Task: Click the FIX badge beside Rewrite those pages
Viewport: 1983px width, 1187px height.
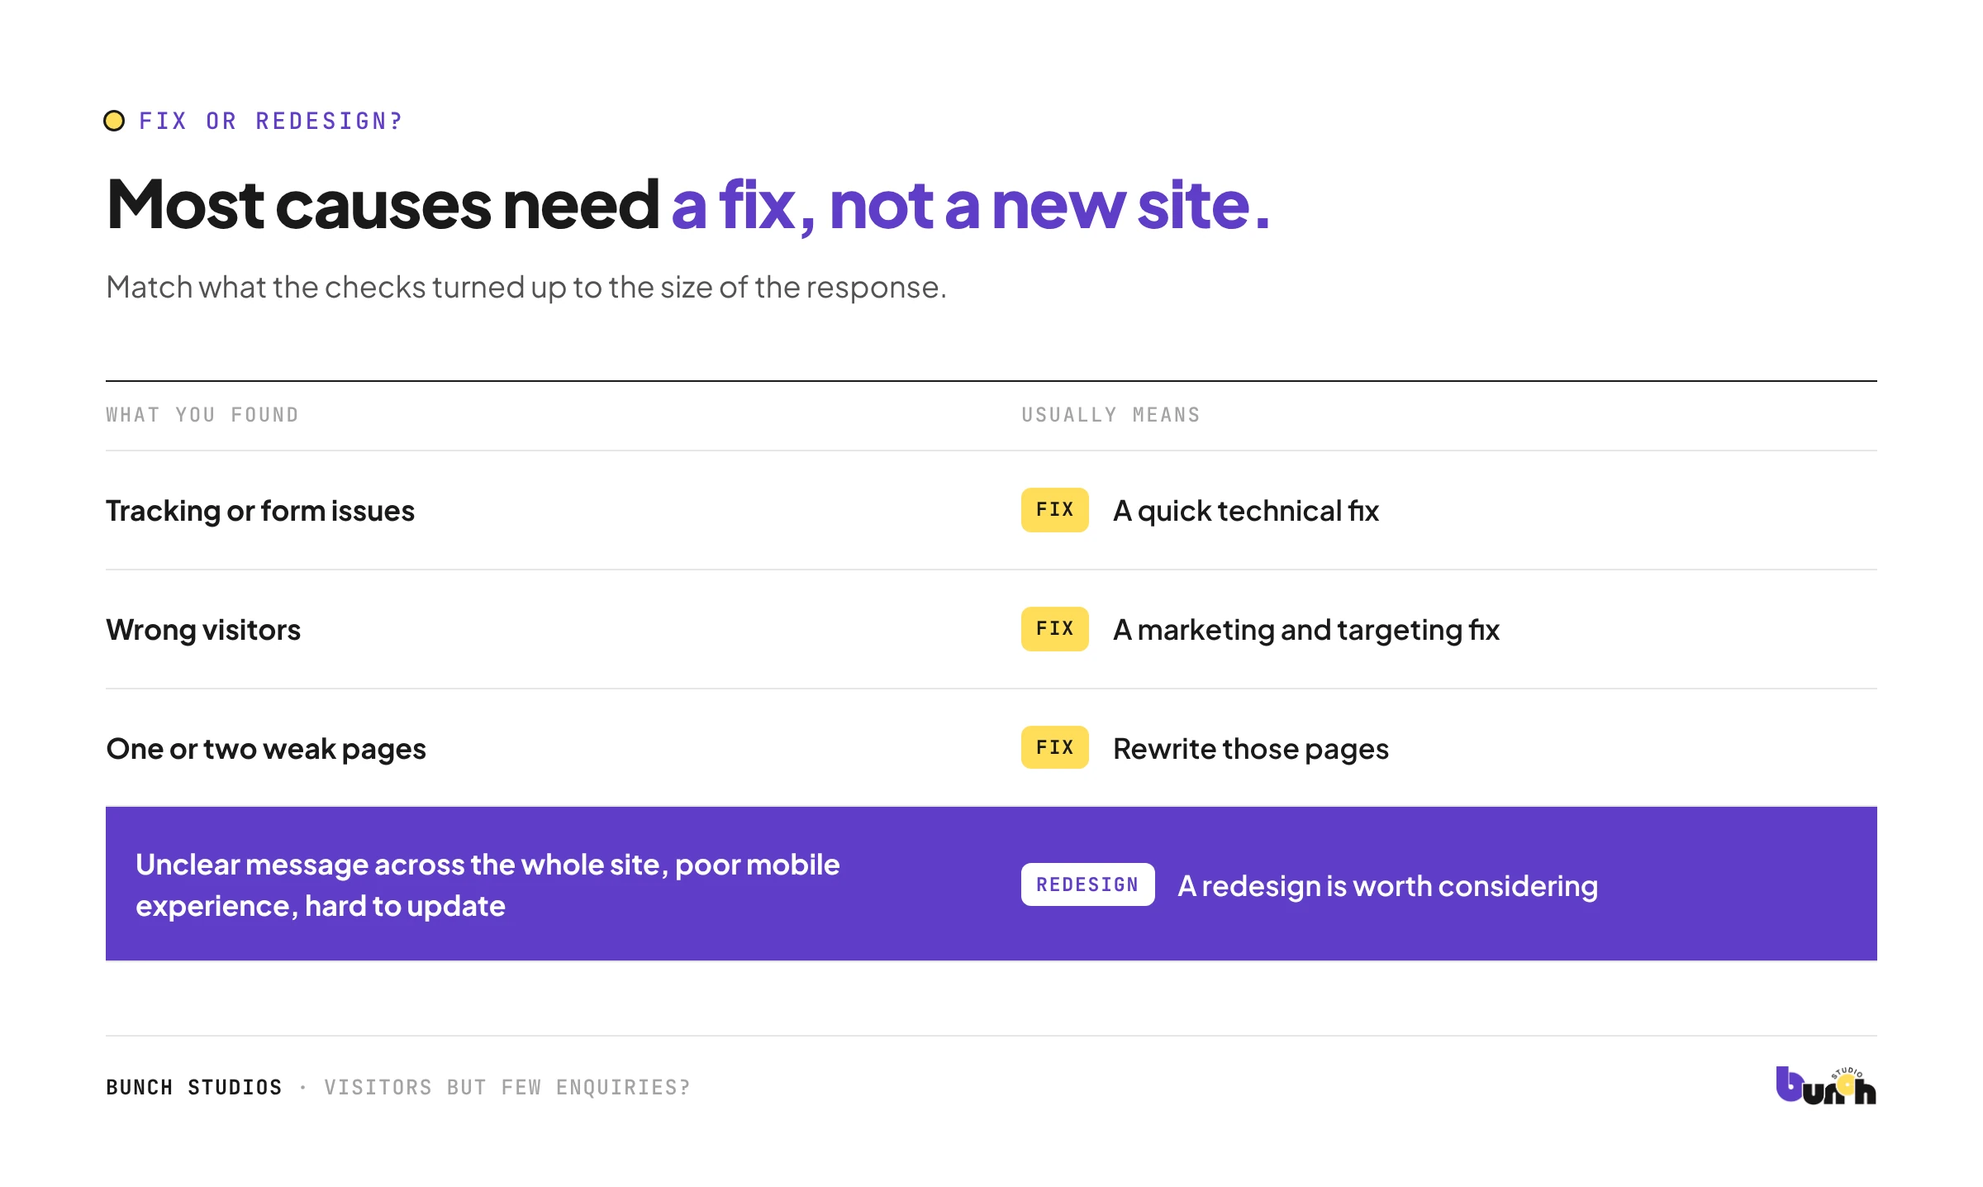Action: (1054, 747)
